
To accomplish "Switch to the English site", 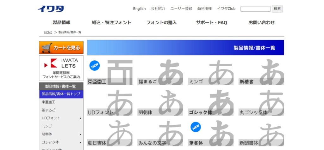I will (139, 9).
